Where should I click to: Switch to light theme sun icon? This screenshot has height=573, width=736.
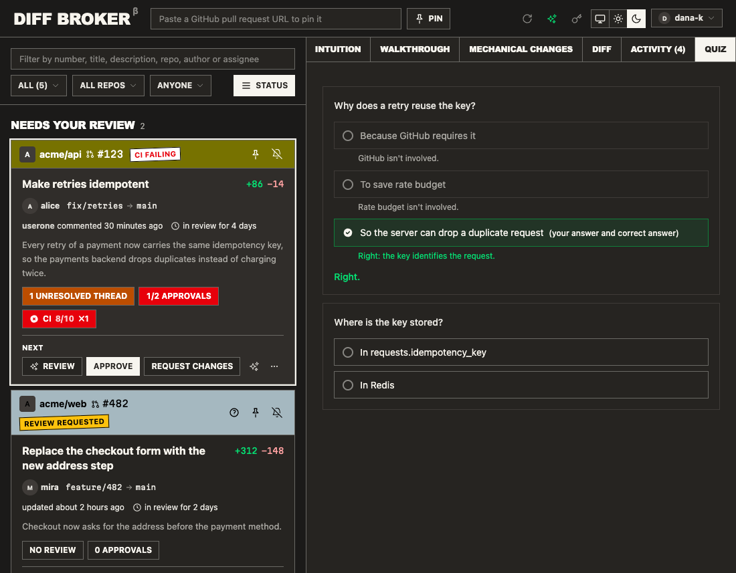[618, 19]
